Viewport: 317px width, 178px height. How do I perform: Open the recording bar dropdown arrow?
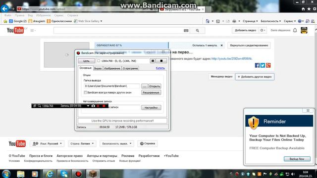tap(88, 106)
